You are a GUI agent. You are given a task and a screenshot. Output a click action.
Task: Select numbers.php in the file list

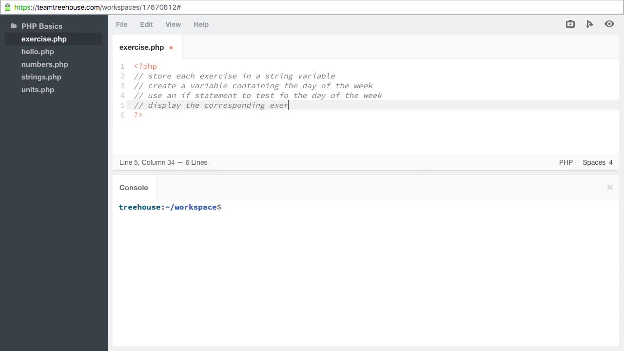pos(44,64)
